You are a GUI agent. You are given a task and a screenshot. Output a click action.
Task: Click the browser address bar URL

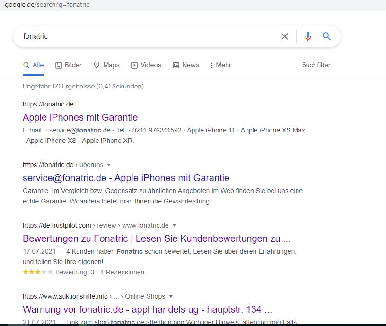point(47,4)
